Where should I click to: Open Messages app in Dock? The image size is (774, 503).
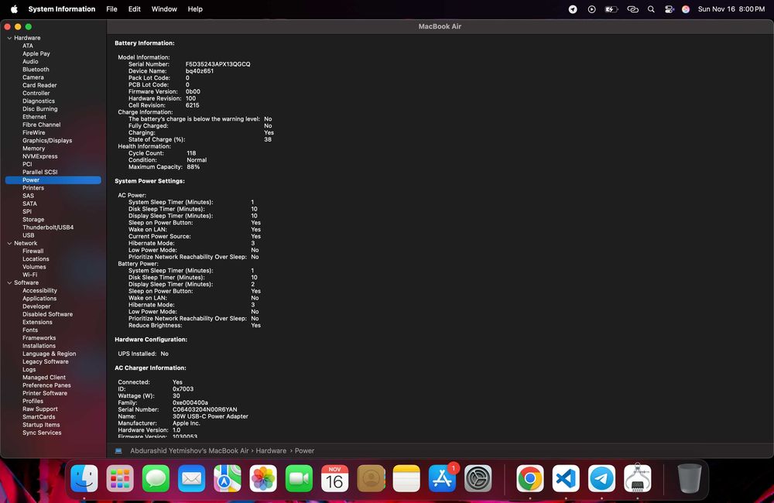pos(156,478)
